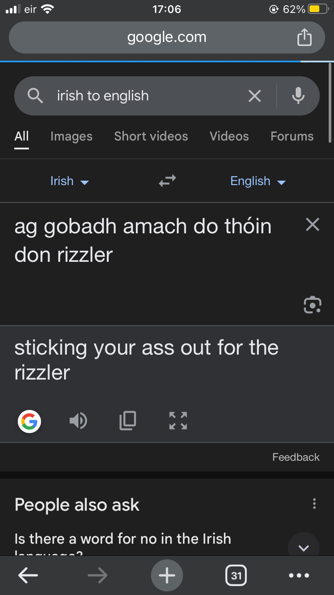Listen to the English translation audio
334x595 pixels.
(x=78, y=421)
